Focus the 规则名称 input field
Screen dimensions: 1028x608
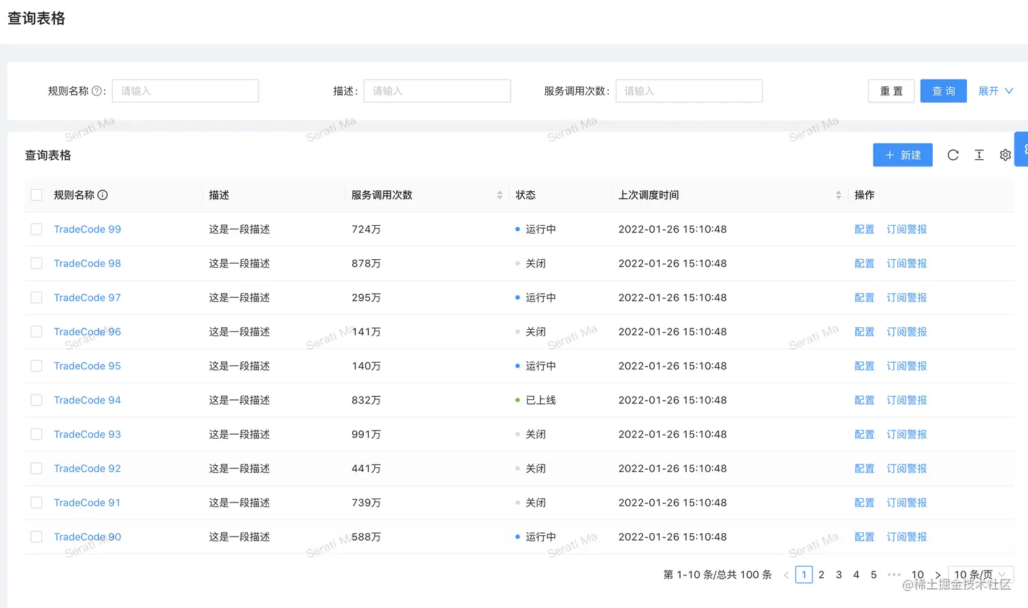click(x=185, y=91)
